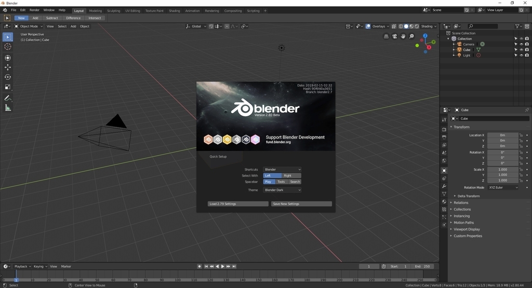The height and width of the screenshot is (288, 532).
Task: Click the Blender logo menu icon
Action: click(5, 10)
